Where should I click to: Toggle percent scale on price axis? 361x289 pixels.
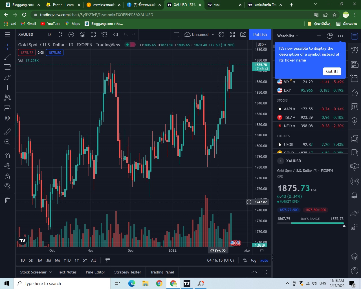pyautogui.click(x=245, y=260)
